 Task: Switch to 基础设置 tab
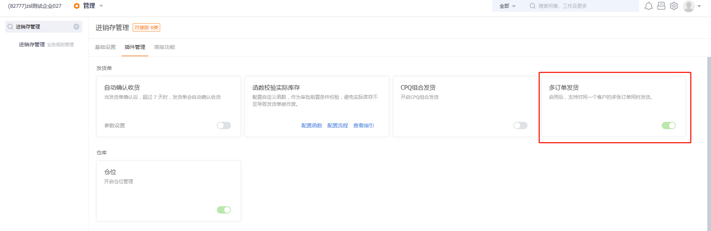tap(105, 47)
